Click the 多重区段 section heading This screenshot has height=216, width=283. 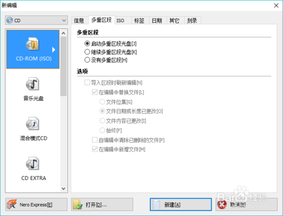coord(88,32)
